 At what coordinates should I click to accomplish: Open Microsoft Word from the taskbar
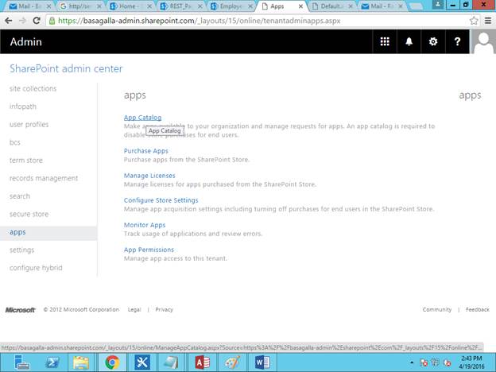pyautogui.click(x=262, y=362)
